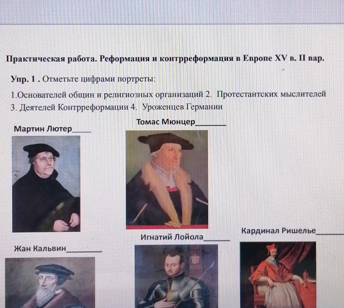Click the caption Кардинал Ришелье
This screenshot has width=344, height=308.
(279, 231)
